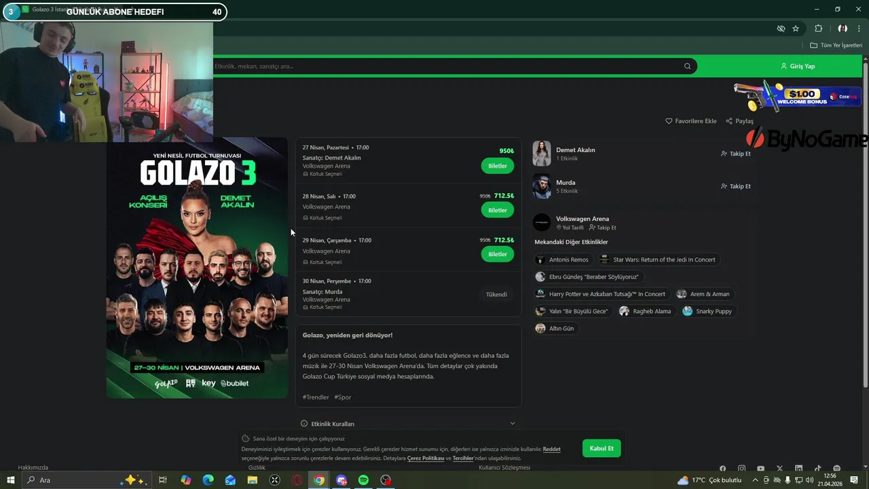The height and width of the screenshot is (489, 869).
Task: Launch Microsoft Edge from taskbar
Action: pos(208,480)
